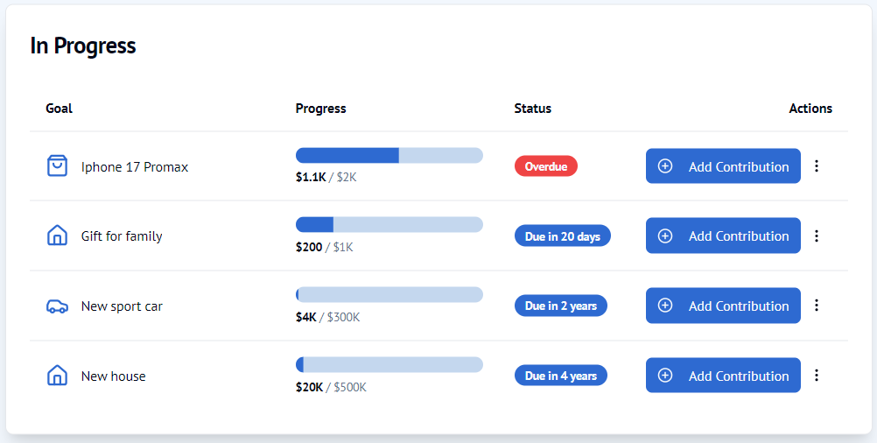Viewport: 877px width, 443px height.
Task: Click the red Overdue status badge
Action: point(545,166)
